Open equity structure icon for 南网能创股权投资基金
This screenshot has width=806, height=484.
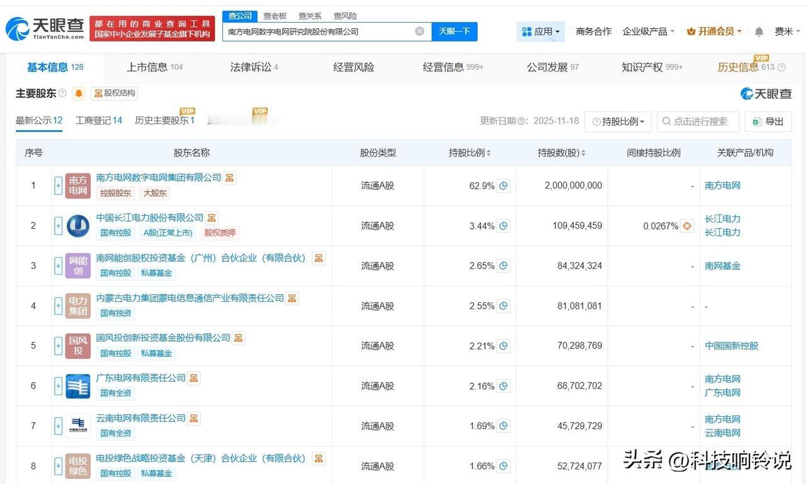click(319, 258)
